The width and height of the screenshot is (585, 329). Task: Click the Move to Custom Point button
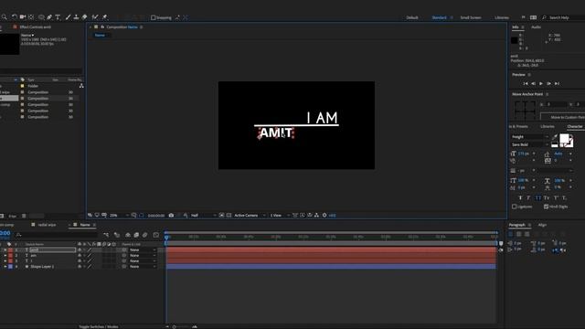[x=563, y=117]
